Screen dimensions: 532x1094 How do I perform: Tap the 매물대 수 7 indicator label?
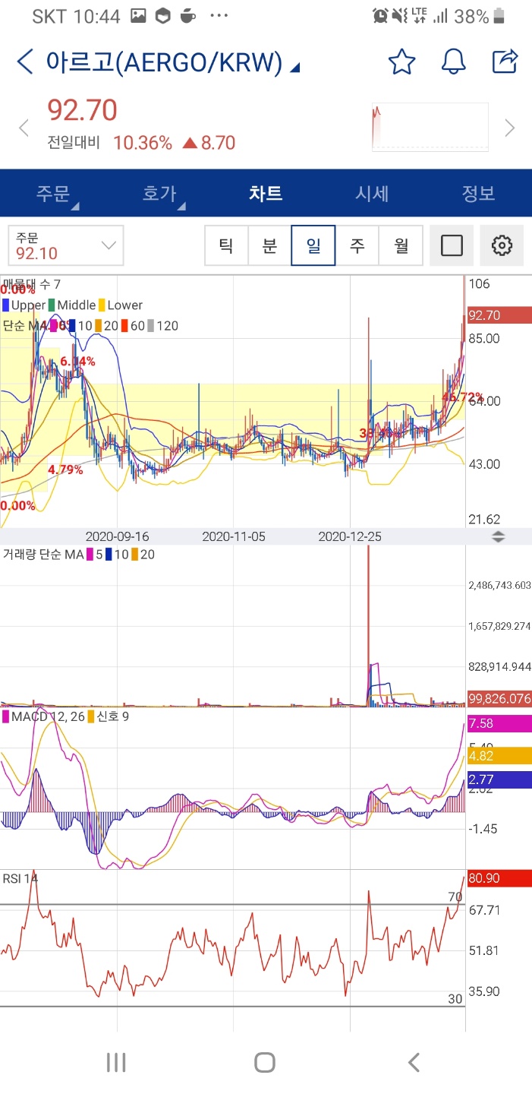tap(32, 284)
